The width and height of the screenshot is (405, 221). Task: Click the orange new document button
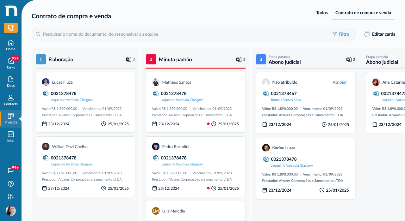pyautogui.click(x=11, y=28)
